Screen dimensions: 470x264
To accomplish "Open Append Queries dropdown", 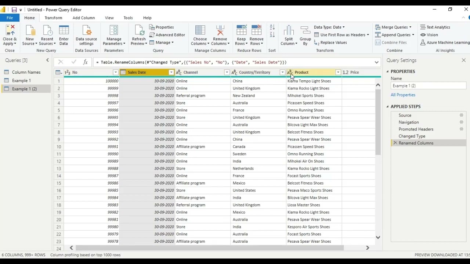I will pos(394,35).
